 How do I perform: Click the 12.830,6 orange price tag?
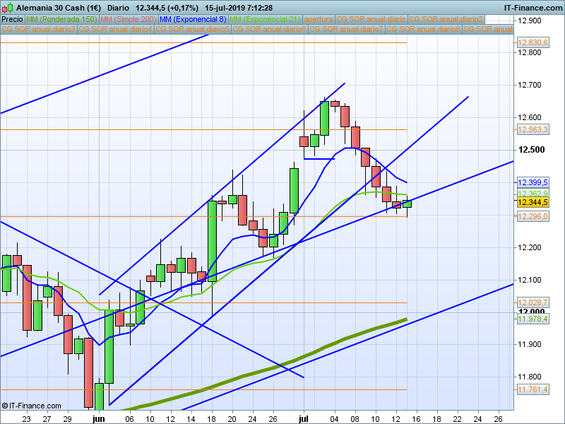coord(533,42)
